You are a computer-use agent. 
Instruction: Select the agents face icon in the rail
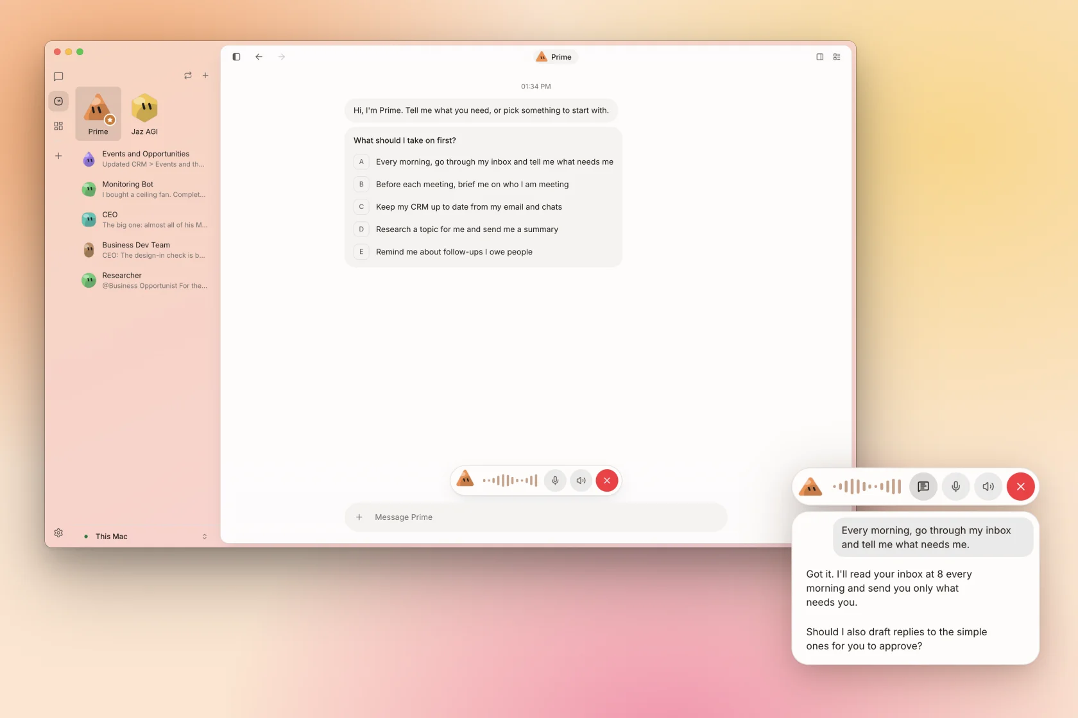click(58, 101)
